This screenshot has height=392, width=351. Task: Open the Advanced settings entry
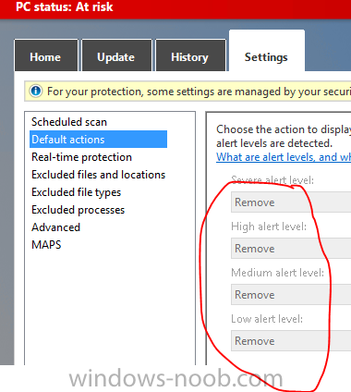tap(55, 227)
